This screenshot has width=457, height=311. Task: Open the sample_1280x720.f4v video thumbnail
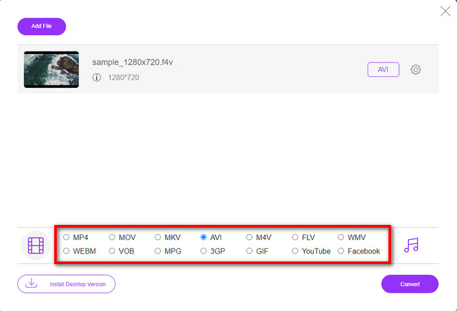pos(51,70)
